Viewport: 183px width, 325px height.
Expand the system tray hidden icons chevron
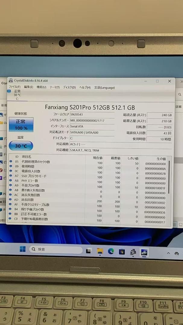pos(169,253)
